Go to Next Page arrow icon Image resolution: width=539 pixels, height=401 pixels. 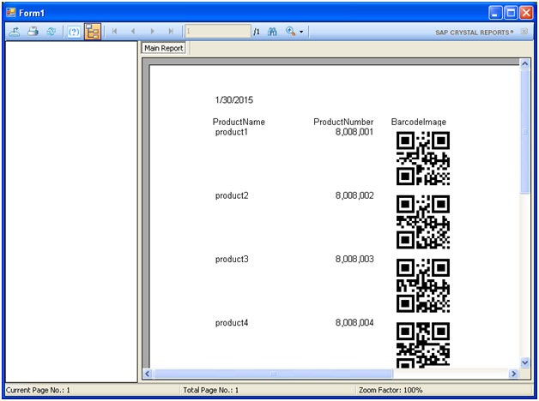tap(152, 32)
